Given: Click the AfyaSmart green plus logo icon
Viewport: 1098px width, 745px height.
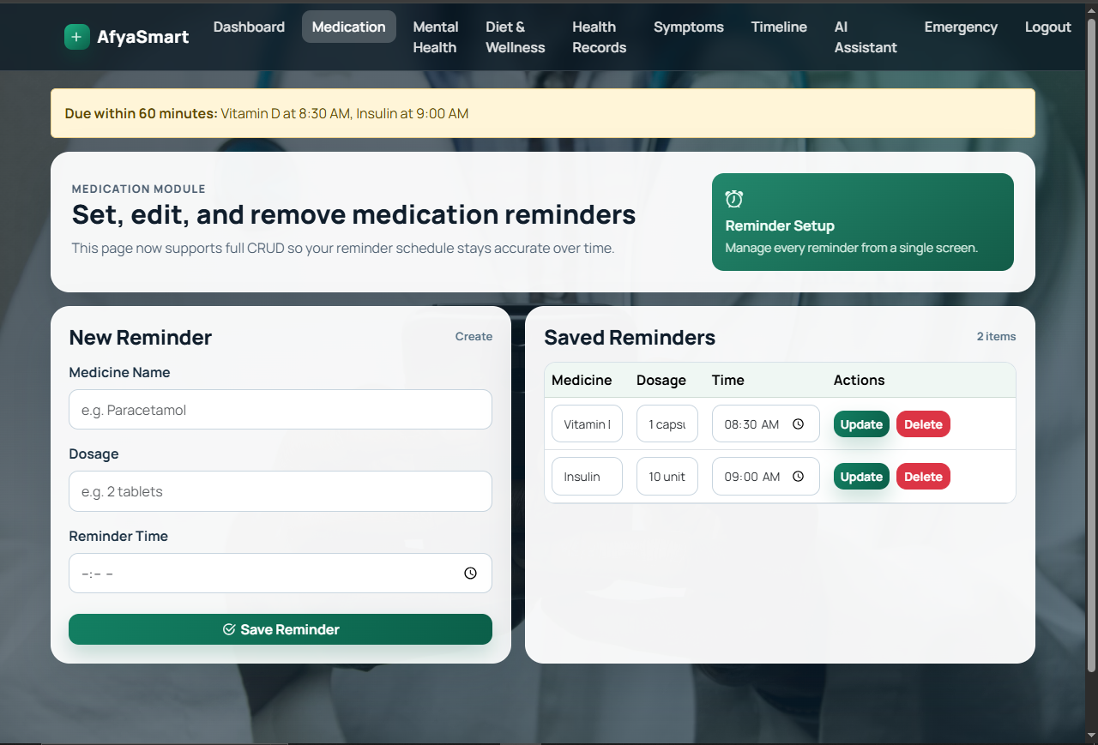Looking at the screenshot, I should 77,37.
